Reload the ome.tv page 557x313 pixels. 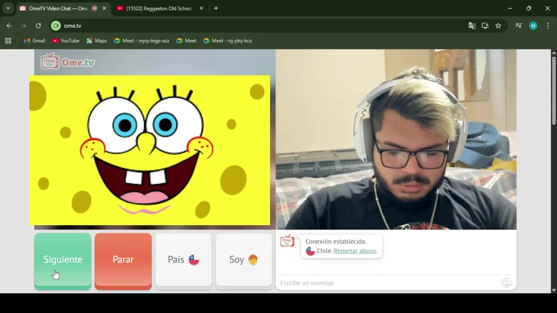38,26
